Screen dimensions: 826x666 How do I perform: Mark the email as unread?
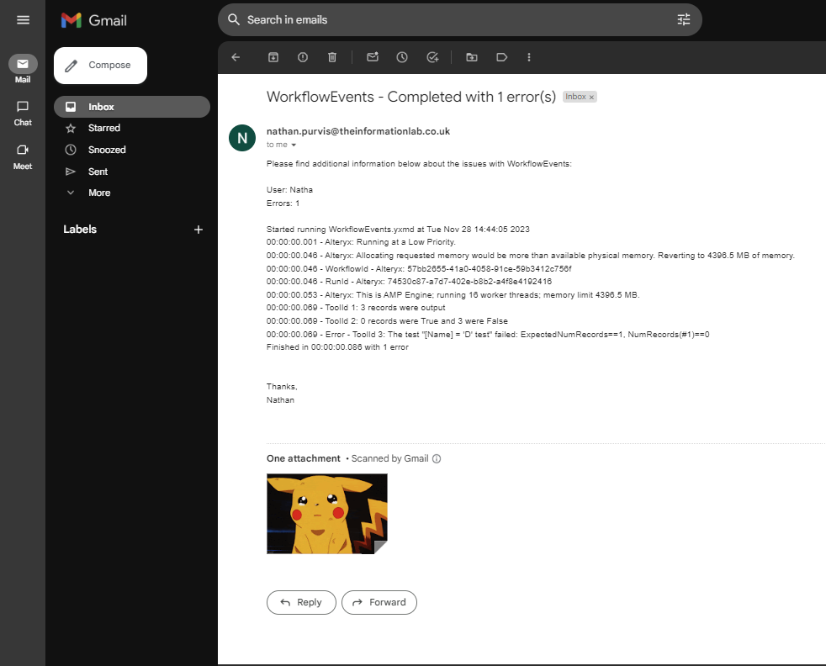click(x=373, y=57)
